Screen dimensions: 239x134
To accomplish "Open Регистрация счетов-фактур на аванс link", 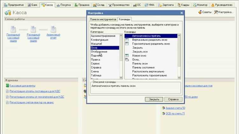I will coord(32,102).
